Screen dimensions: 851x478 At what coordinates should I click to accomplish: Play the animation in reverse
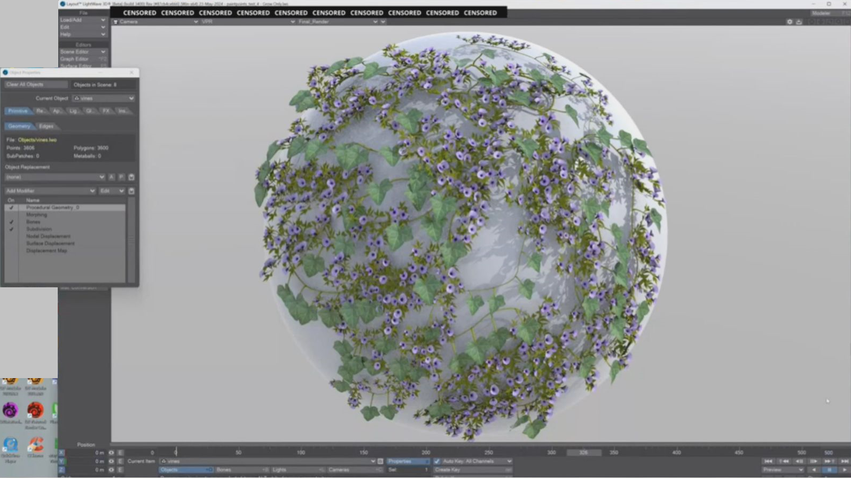pyautogui.click(x=814, y=470)
